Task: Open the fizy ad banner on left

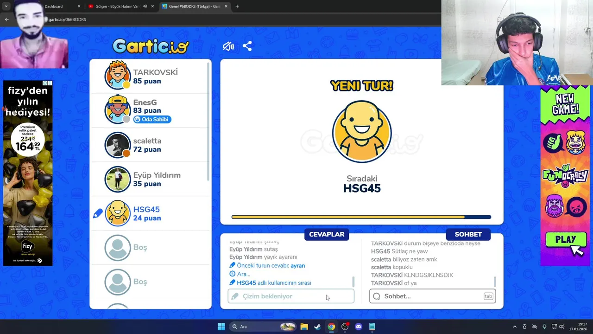Action: 28,173
